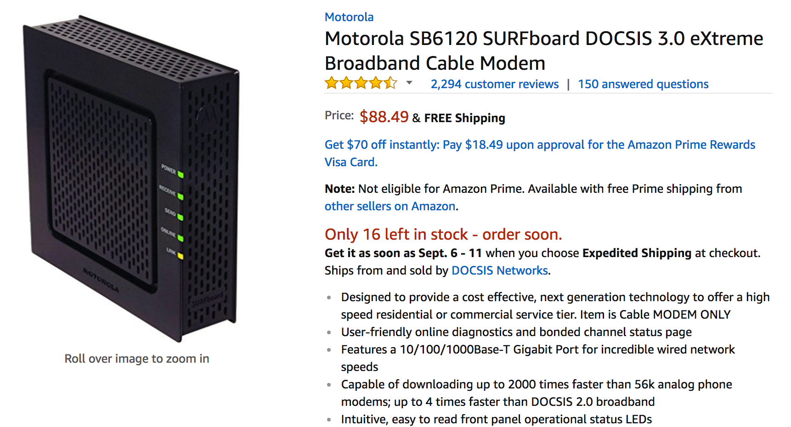Click the $88.49 price text
The width and height of the screenshot is (791, 427).
pos(384,117)
